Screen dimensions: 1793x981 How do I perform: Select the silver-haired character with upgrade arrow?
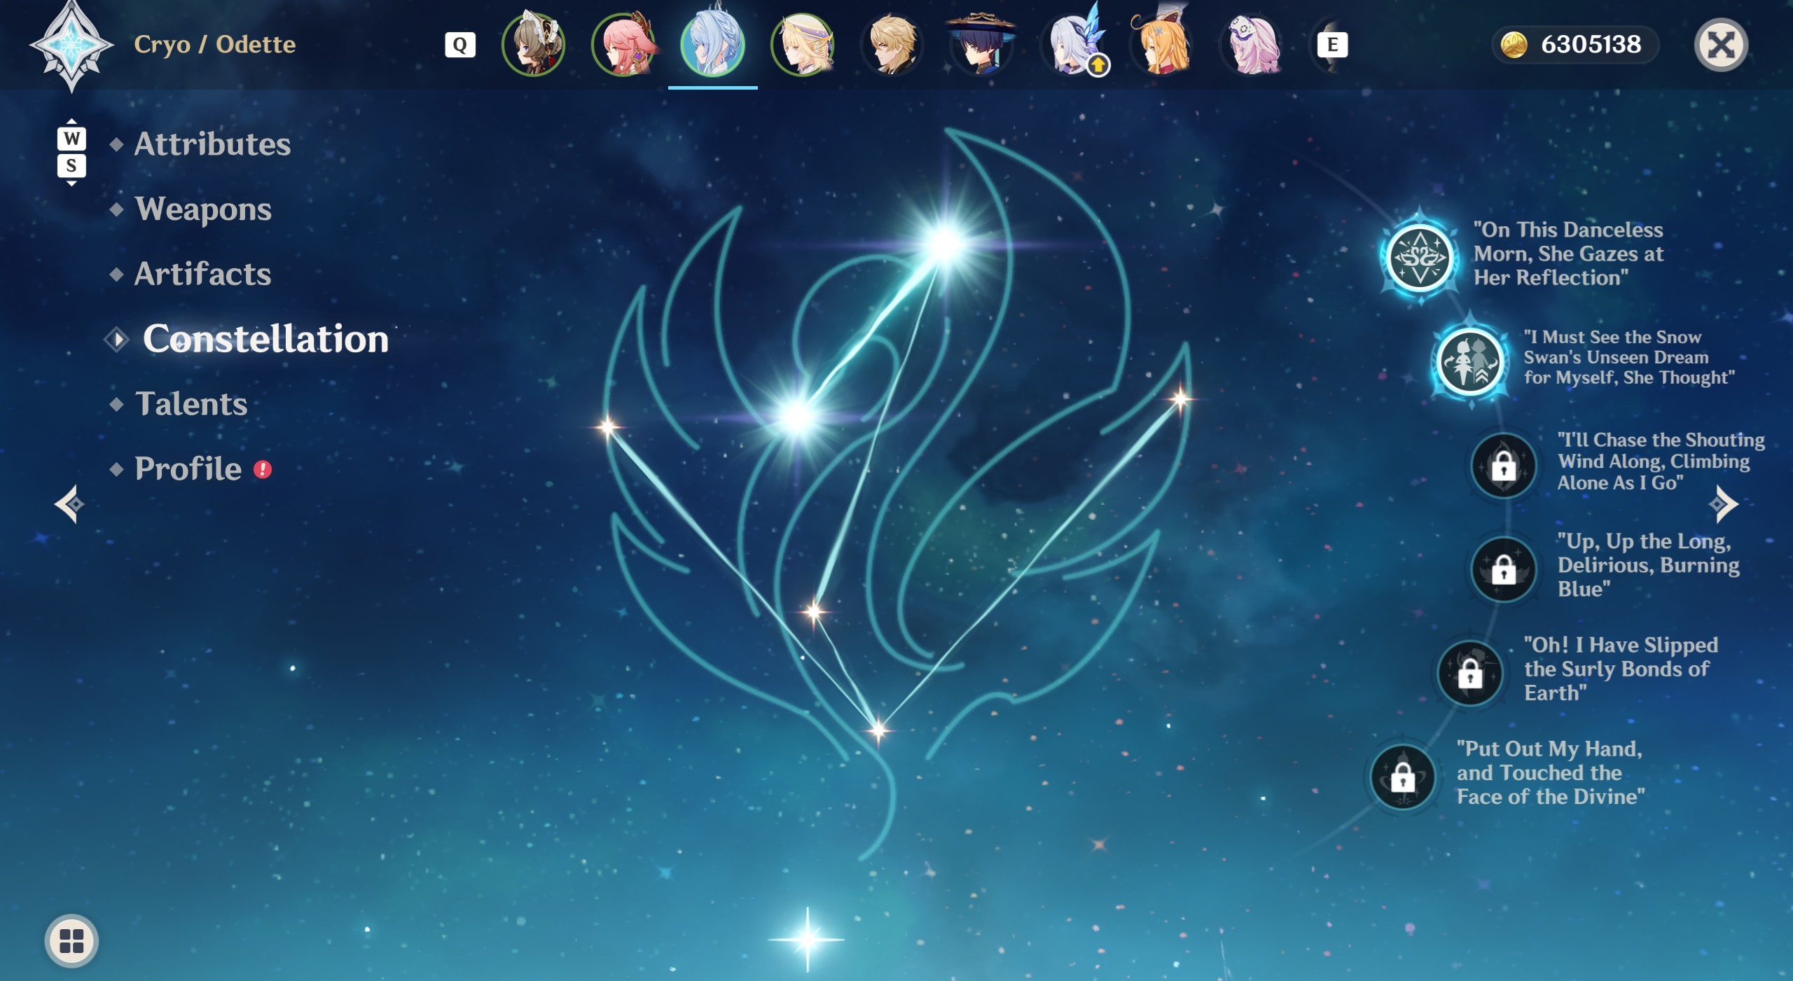[x=1072, y=43]
